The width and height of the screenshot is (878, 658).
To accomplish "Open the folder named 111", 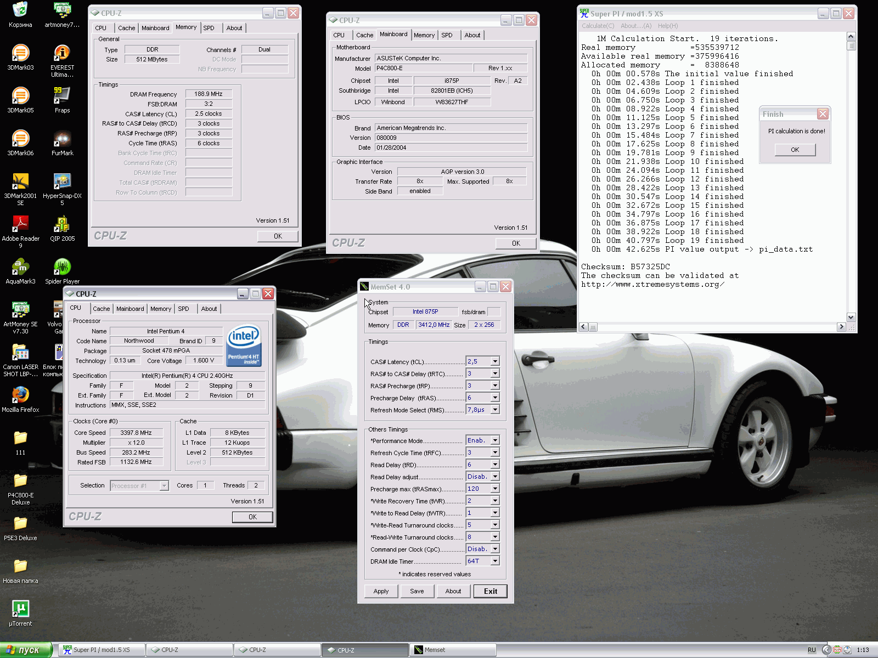I will point(20,443).
